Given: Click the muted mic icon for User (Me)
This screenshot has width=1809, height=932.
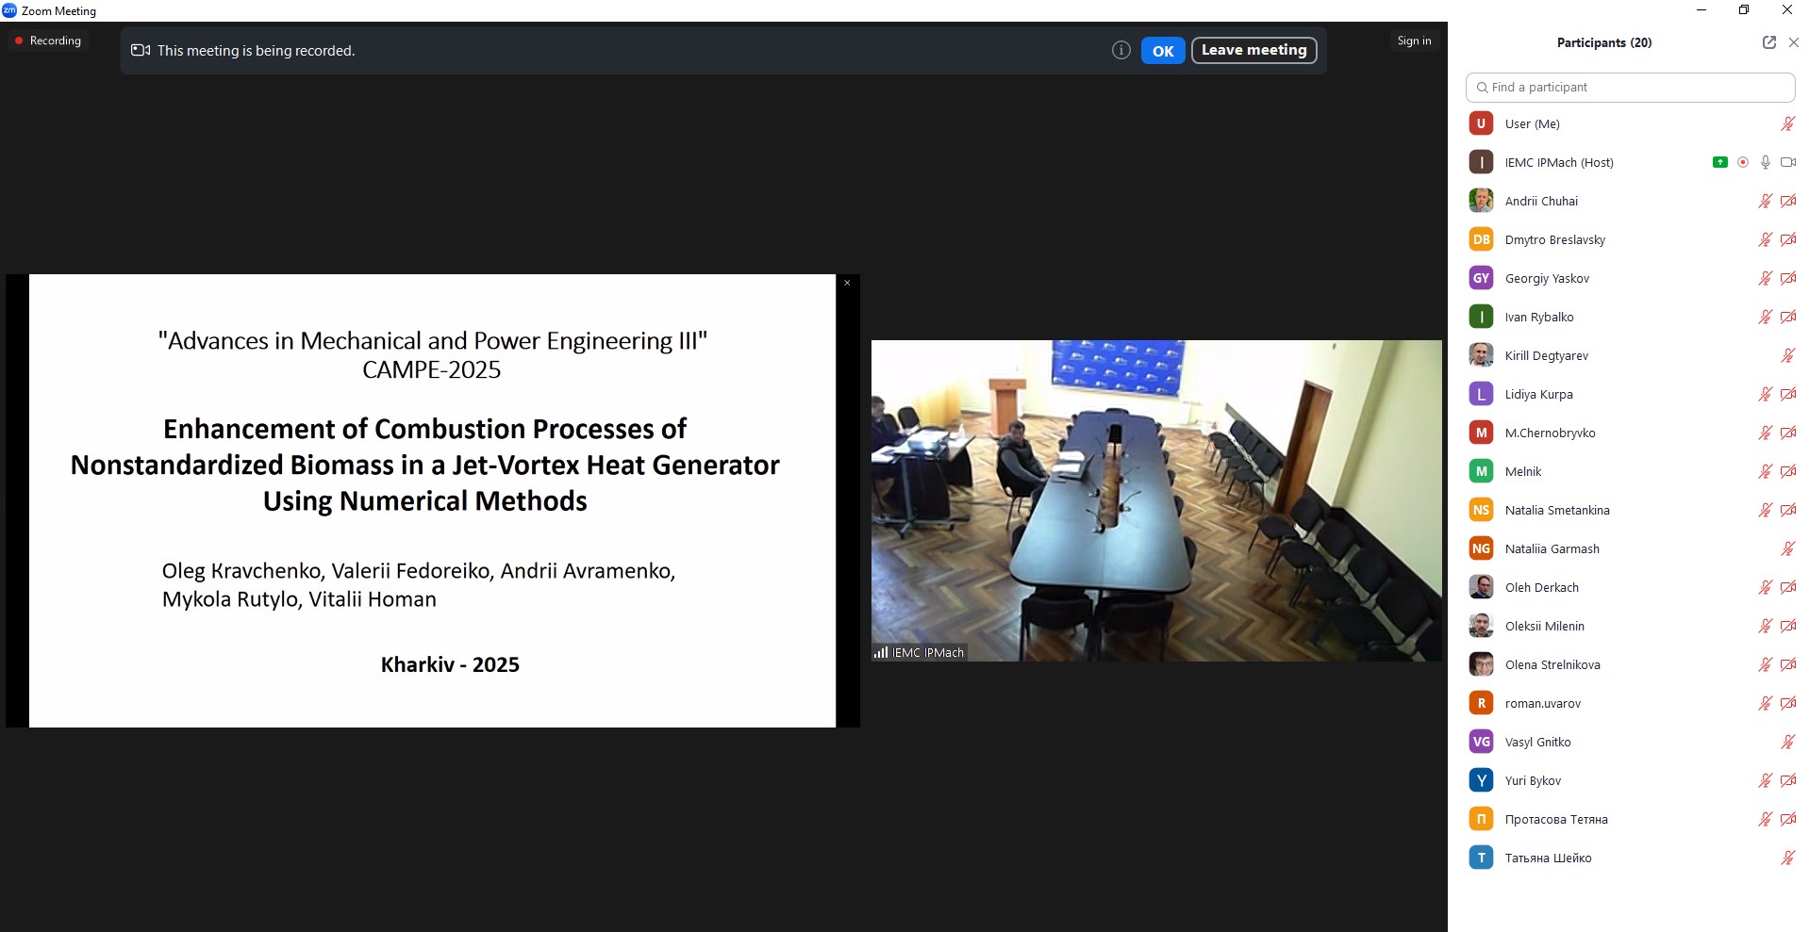Looking at the screenshot, I should (1787, 123).
